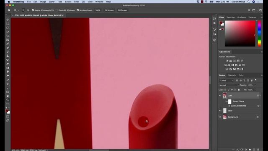Click foreground color swatch in Color panel
This screenshot has height=151, width=268.
pos(221,23)
